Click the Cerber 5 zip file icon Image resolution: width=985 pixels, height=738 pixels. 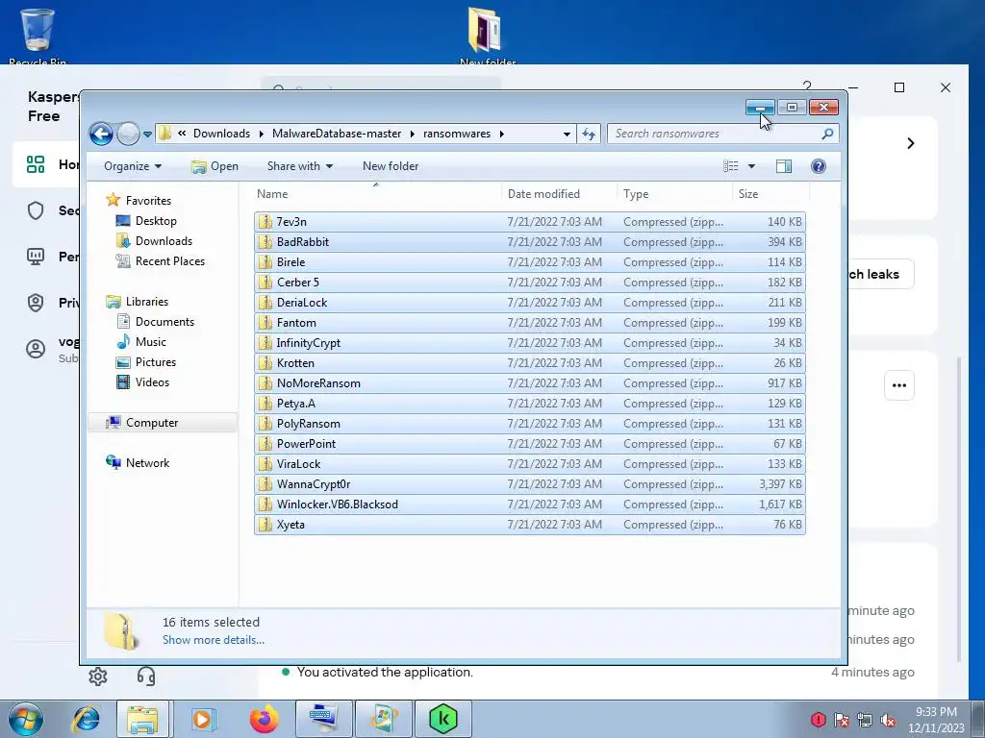click(265, 283)
